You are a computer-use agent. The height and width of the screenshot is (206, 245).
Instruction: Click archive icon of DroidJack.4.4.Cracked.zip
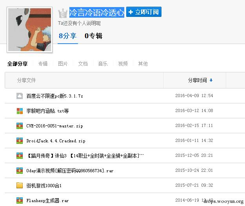pyautogui.click(x=20, y=141)
